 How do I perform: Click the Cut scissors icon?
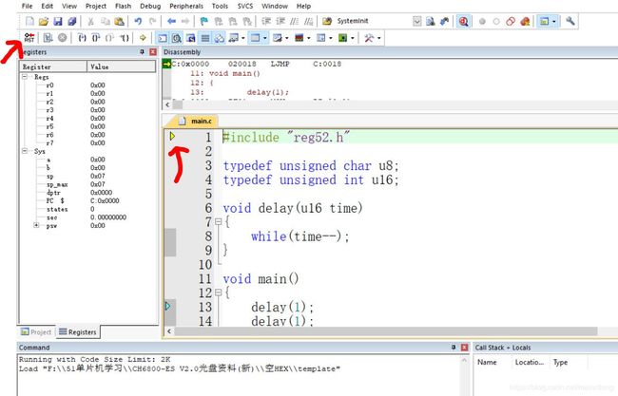90,21
